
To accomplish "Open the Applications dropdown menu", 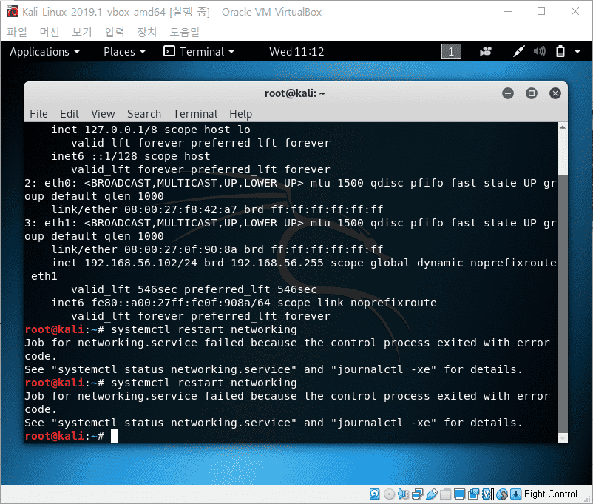I will pyautogui.click(x=45, y=52).
